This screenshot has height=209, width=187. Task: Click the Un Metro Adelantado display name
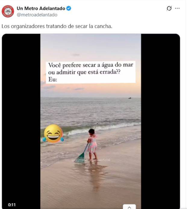point(41,8)
